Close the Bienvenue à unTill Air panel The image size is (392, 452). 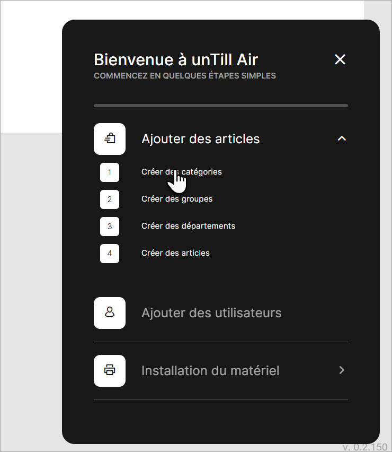[x=340, y=59]
